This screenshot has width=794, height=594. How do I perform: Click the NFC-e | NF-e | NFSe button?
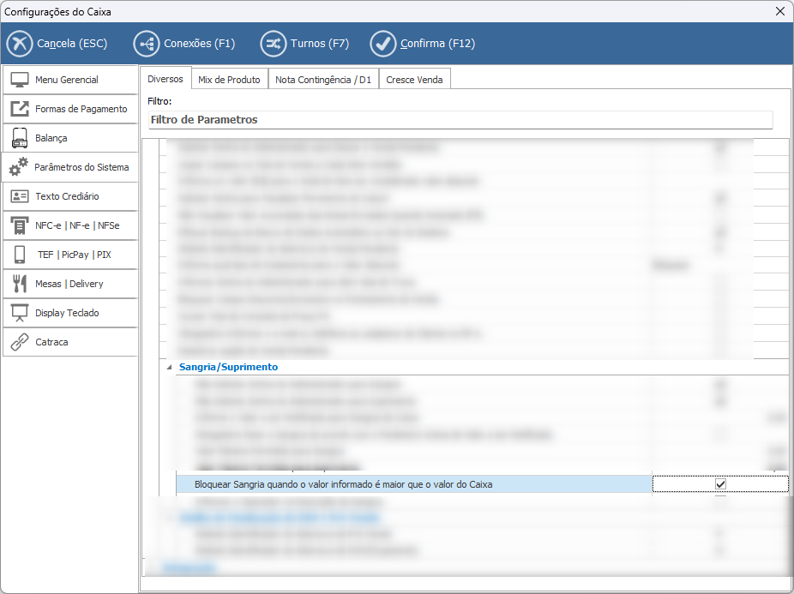[70, 225]
